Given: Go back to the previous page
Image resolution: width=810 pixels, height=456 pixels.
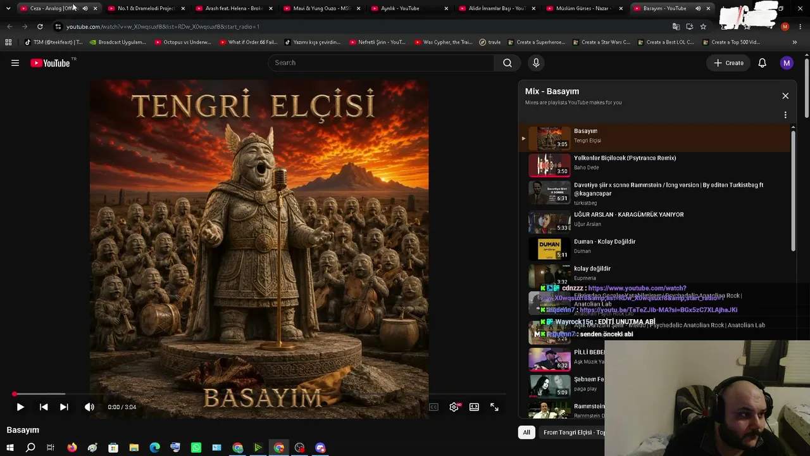Looking at the screenshot, I should (x=9, y=27).
